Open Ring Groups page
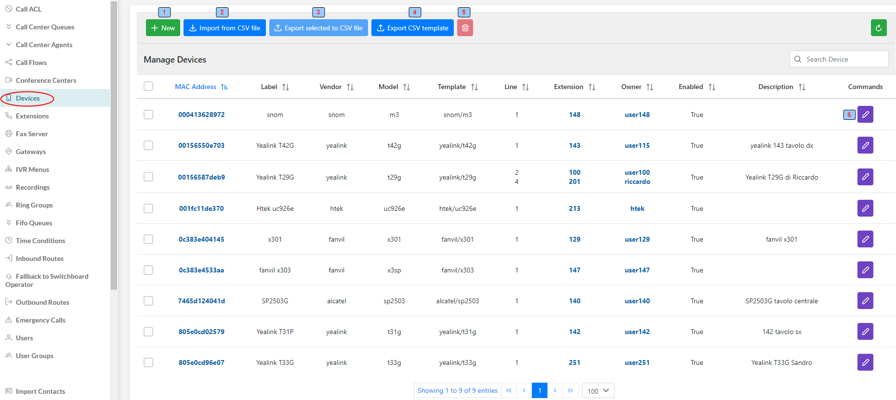The width and height of the screenshot is (896, 400). coord(55,205)
